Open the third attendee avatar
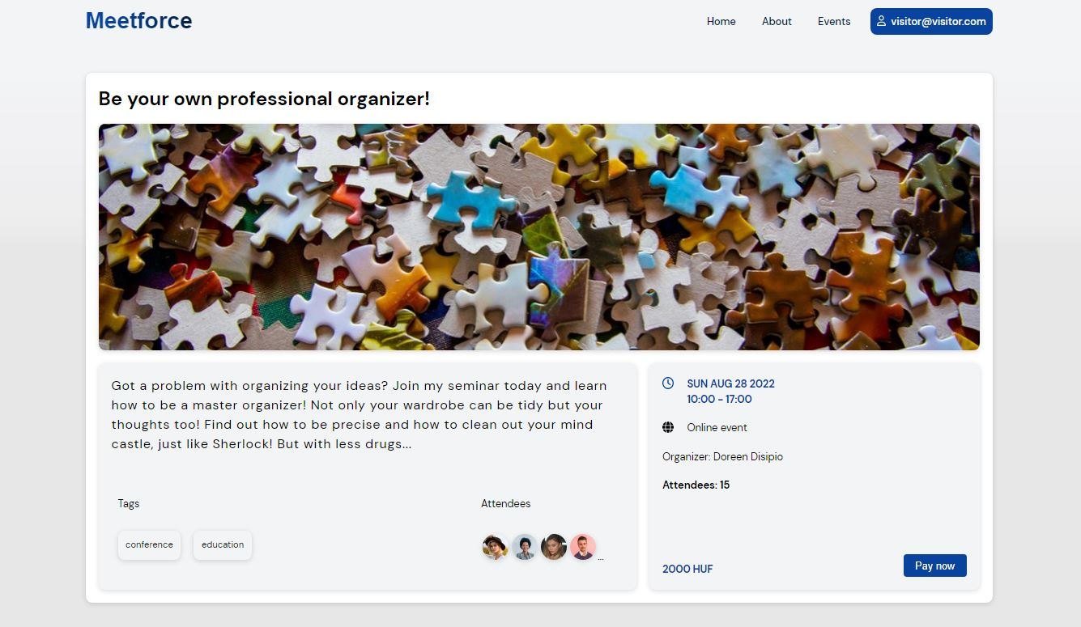Screen dimensions: 1081x627 (554, 547)
